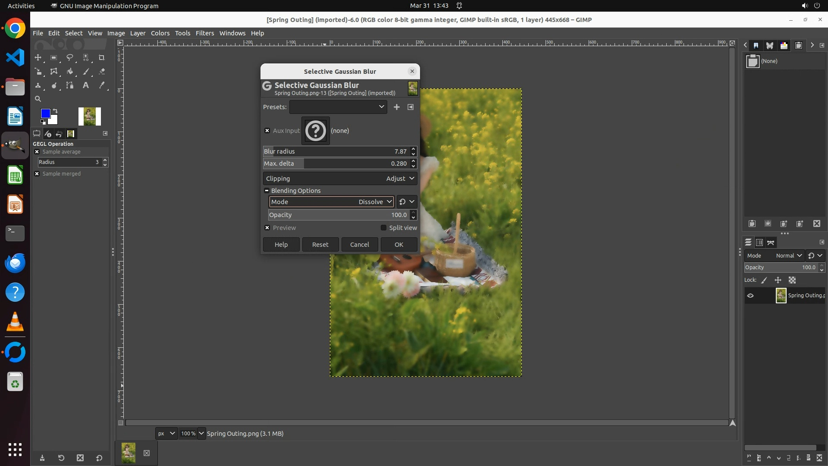828x466 pixels.
Task: Select the Move tool
Action: 38,57
